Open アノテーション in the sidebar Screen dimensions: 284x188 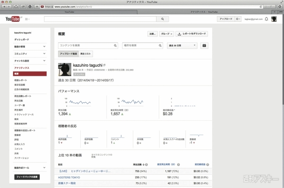point(21,158)
